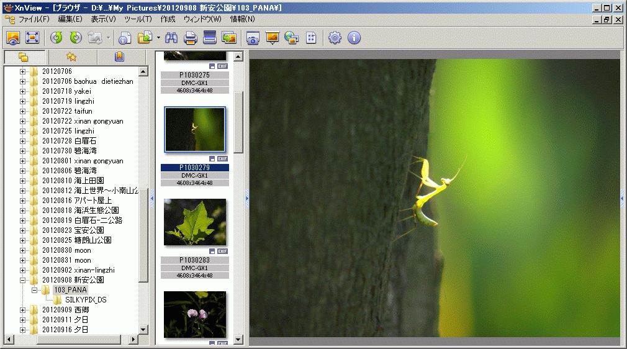Click the fullscreen view toolbar icon

(x=32, y=38)
